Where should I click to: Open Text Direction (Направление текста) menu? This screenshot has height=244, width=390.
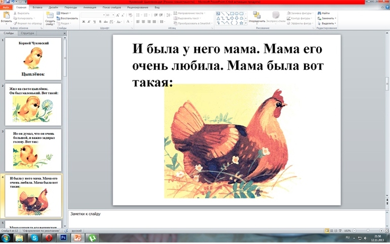[x=189, y=13]
